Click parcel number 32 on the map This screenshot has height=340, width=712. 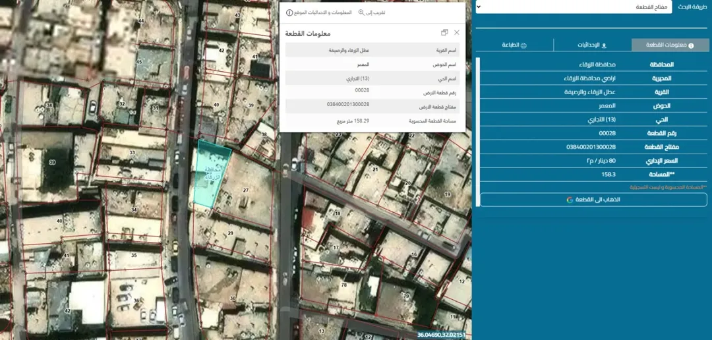(x=122, y=104)
